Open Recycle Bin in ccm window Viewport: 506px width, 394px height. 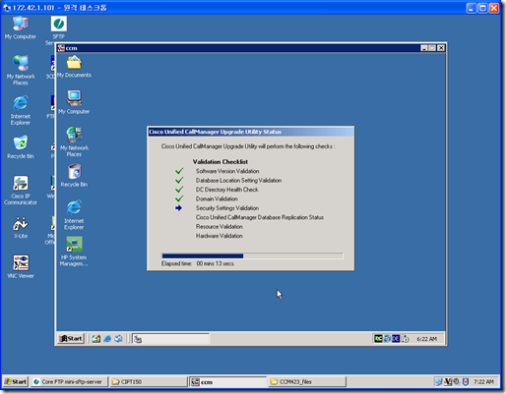[x=74, y=176]
